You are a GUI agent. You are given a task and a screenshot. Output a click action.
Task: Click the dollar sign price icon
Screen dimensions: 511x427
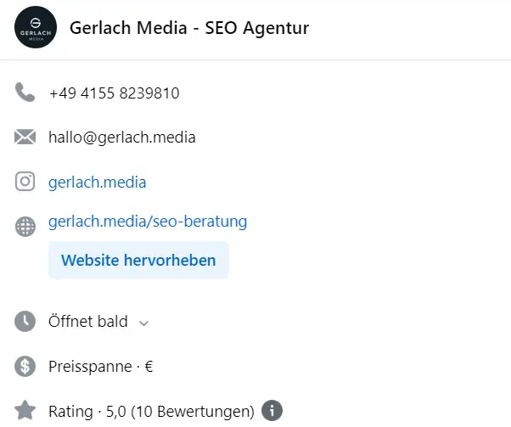[x=25, y=367]
